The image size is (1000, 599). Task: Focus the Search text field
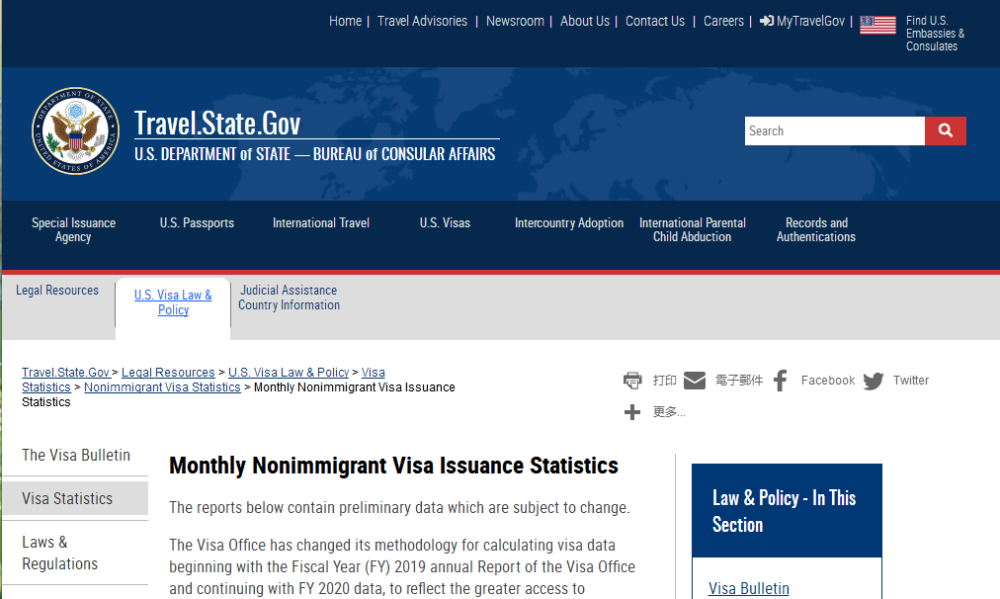[834, 130]
